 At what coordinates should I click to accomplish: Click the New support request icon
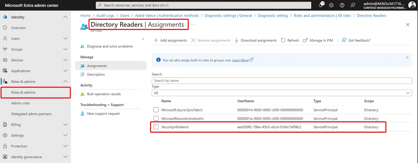click(x=83, y=114)
